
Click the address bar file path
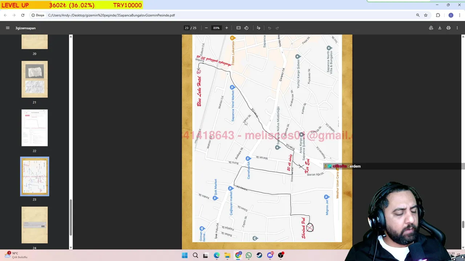click(111, 15)
